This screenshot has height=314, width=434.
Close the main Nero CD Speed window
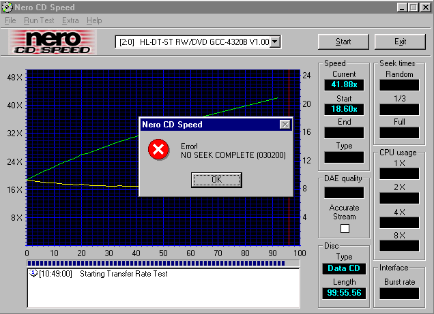tap(425, 7)
